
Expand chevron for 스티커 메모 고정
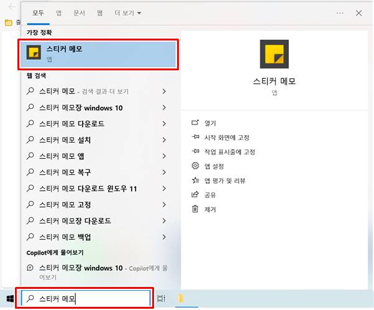(164, 204)
